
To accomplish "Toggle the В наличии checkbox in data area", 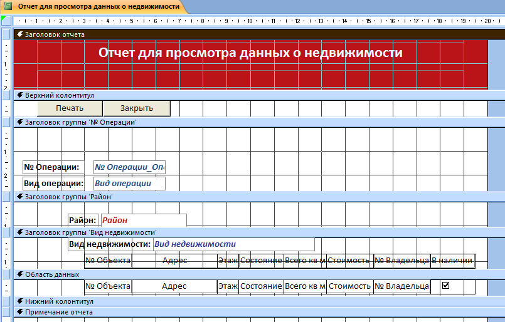I will tap(446, 285).
